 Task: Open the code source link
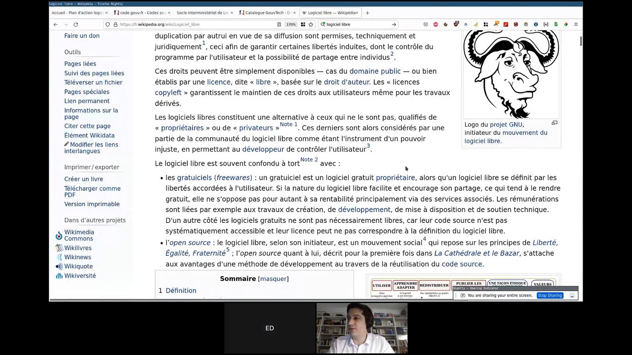pyautogui.click(x=462, y=264)
